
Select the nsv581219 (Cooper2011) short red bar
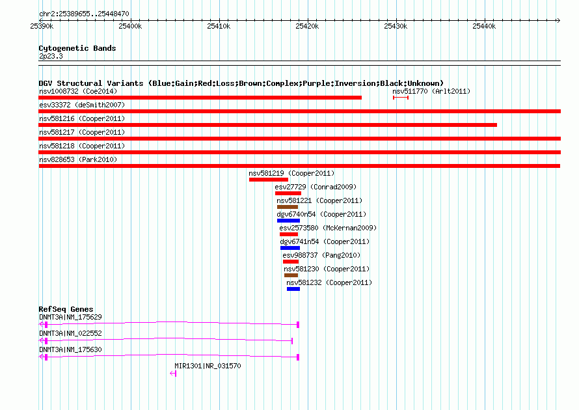tap(269, 180)
